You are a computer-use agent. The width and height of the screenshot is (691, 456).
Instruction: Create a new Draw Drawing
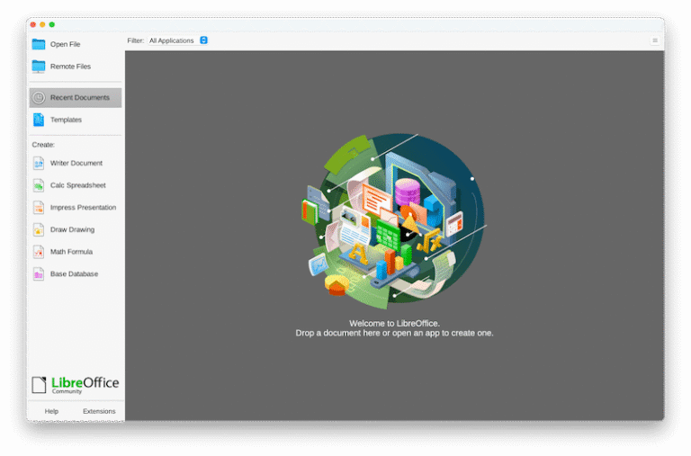72,229
